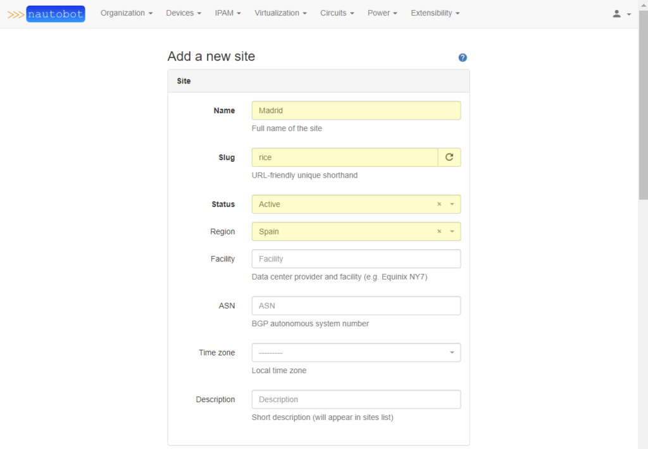Clear the Spain region selection
The image size is (648, 449).
pyautogui.click(x=439, y=231)
